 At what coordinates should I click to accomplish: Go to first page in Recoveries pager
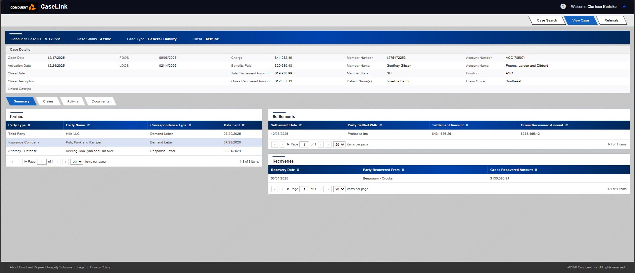275,189
